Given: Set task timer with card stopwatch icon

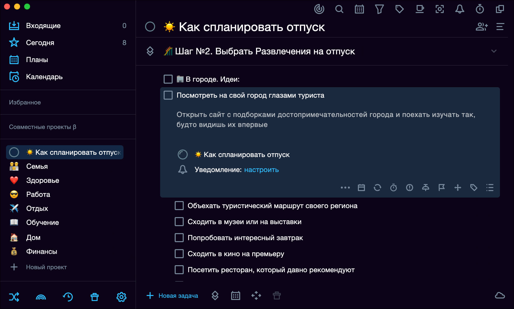Looking at the screenshot, I should pyautogui.click(x=393, y=188).
